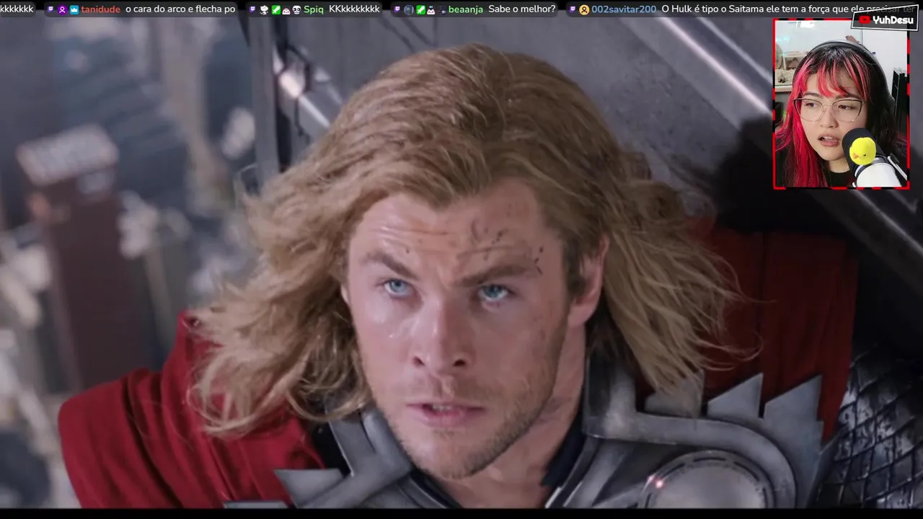Click Spiq's message 'KKkkkkkkkk'
Screen dimensions: 923x519
coord(354,9)
